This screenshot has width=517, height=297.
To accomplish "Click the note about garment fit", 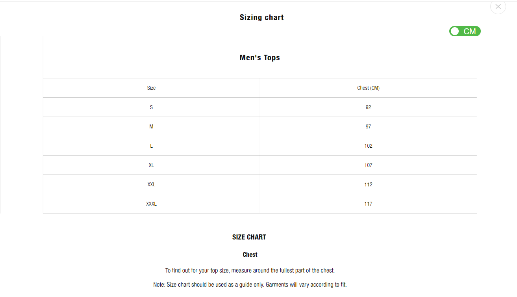I will point(250,284).
